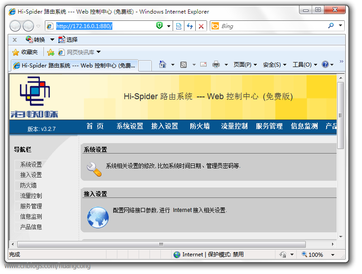Go to 首 页 in the navigation bar
Image resolution: width=362 pixels, height=274 pixels.
95,126
